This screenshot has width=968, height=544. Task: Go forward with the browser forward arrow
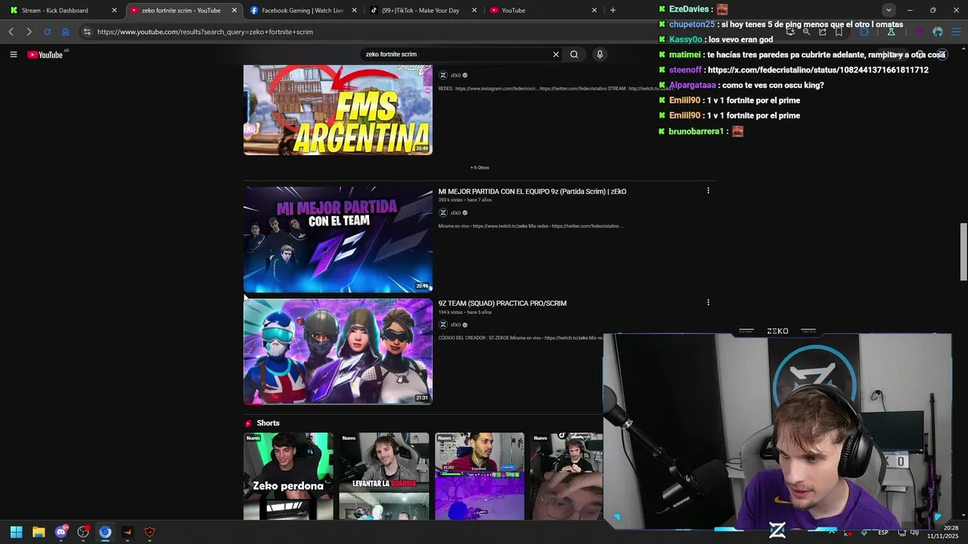tap(29, 32)
